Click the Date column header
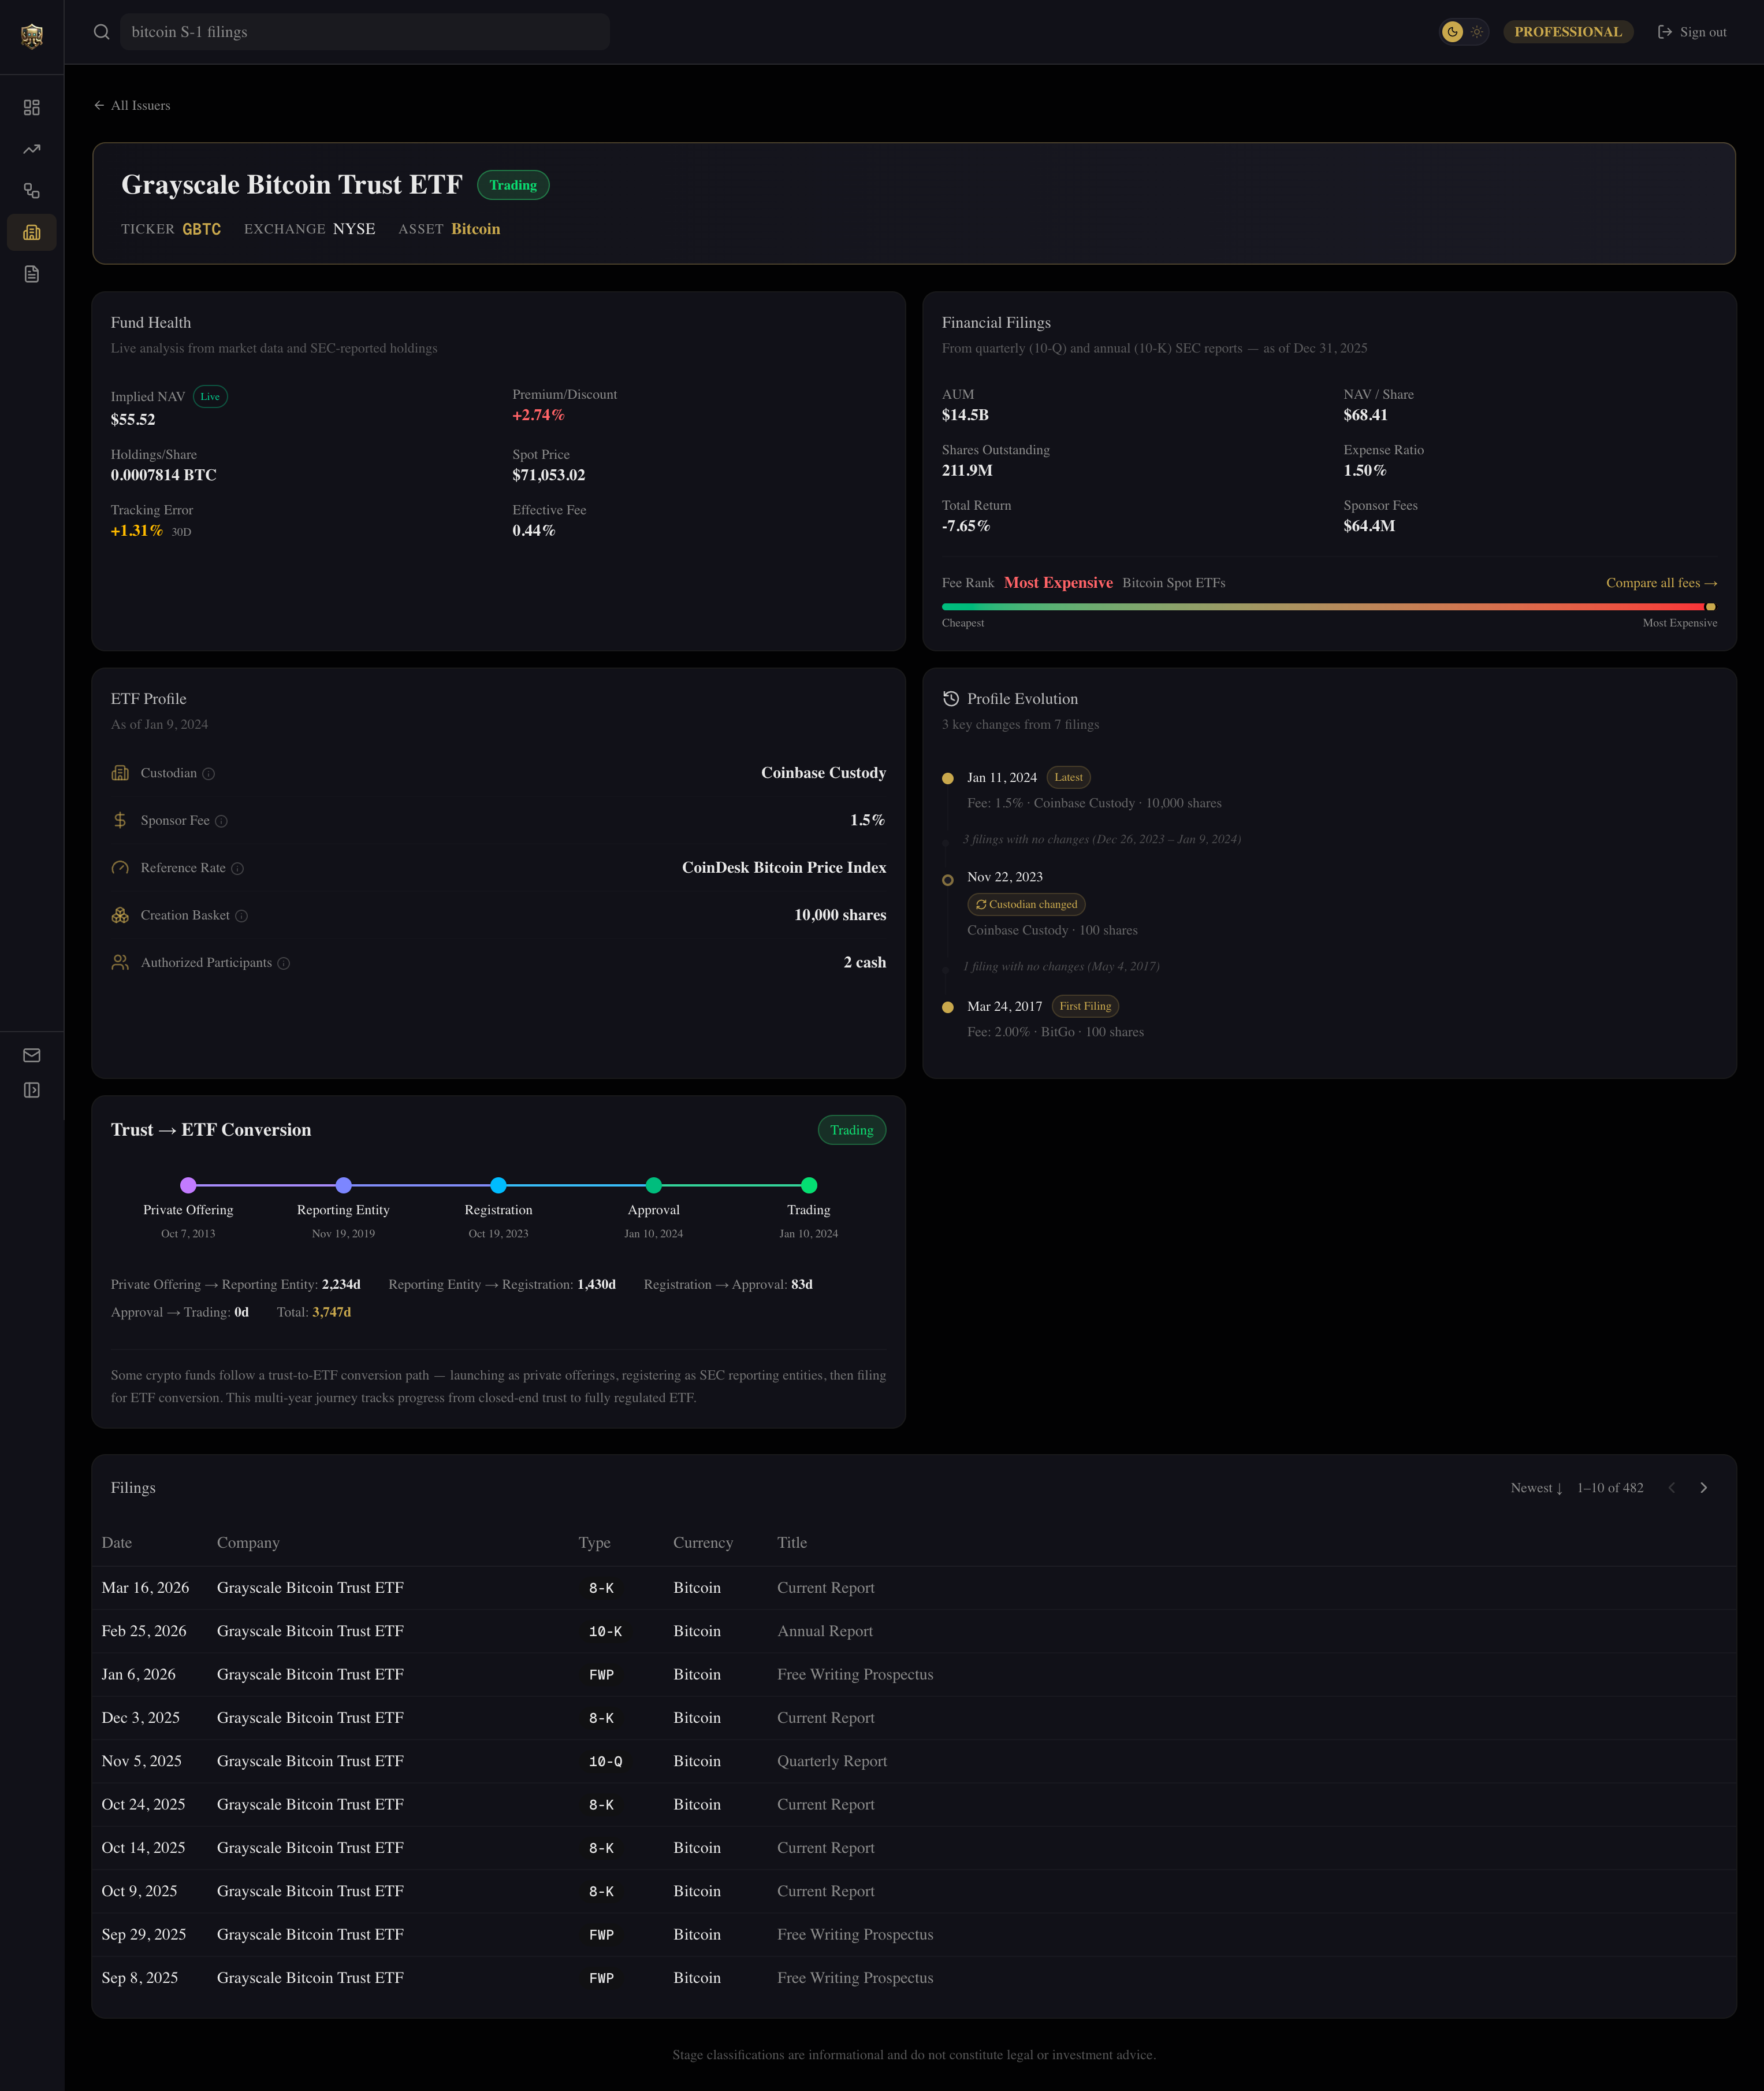The height and width of the screenshot is (2091, 1764). point(117,1543)
